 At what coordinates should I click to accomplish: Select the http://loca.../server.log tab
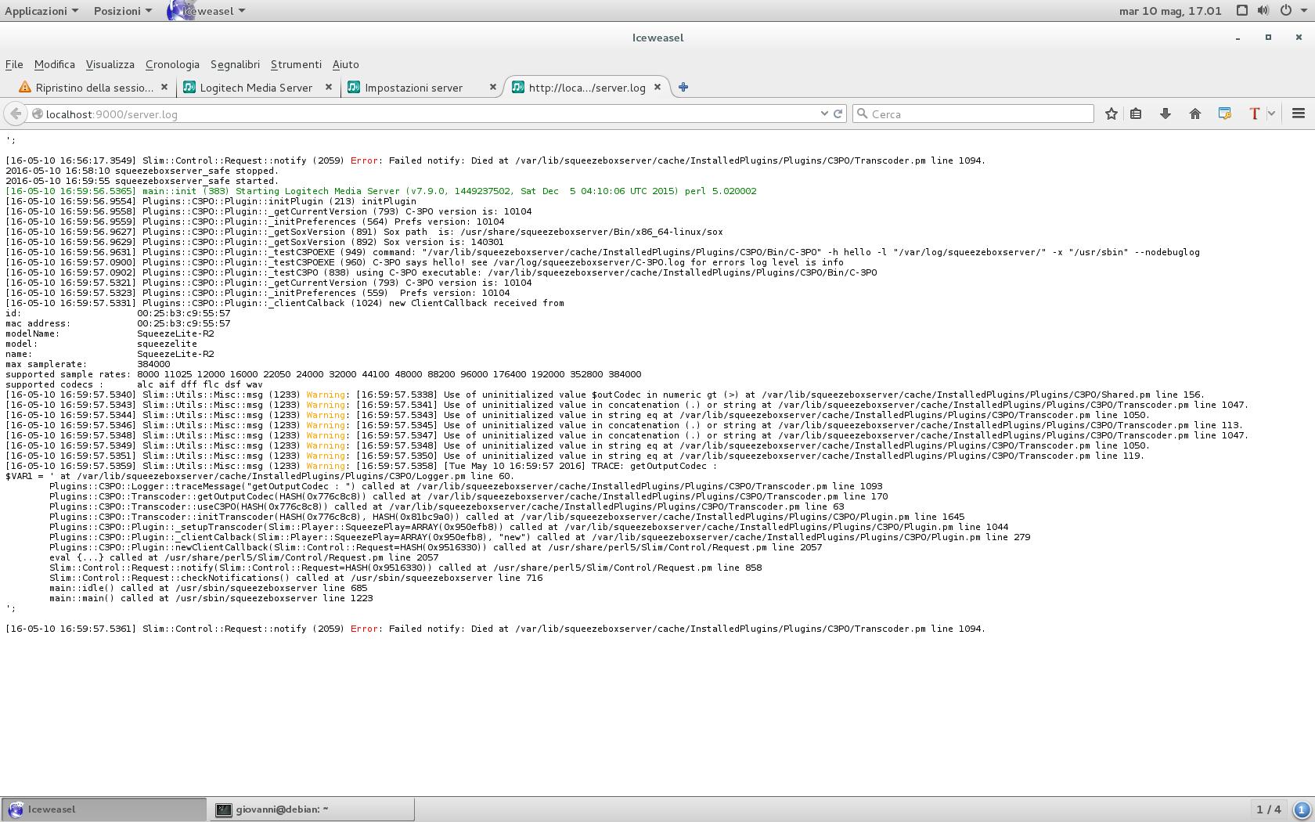587,87
